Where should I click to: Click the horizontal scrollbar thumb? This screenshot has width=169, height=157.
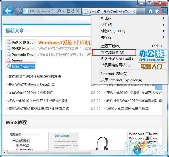tap(49, 152)
